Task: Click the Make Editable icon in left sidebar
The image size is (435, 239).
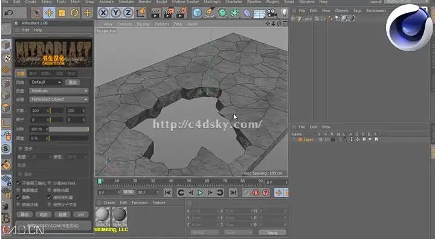Action: pos(6,29)
